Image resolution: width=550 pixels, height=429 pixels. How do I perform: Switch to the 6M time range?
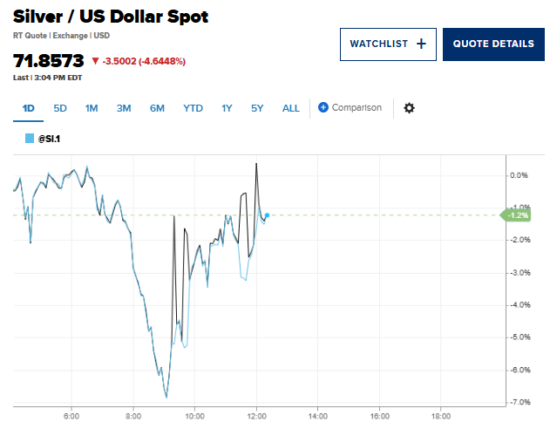pos(157,108)
